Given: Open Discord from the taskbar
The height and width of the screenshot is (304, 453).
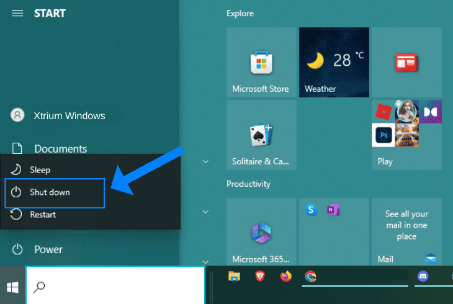Looking at the screenshot, I should [x=423, y=276].
